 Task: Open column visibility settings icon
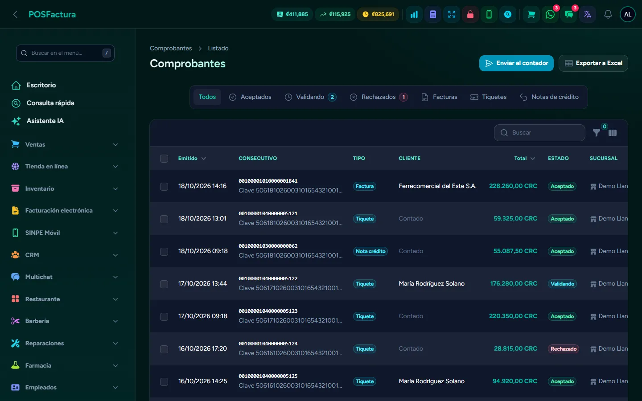click(613, 133)
